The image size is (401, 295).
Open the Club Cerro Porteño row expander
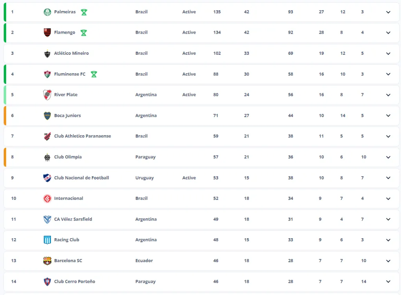click(388, 281)
